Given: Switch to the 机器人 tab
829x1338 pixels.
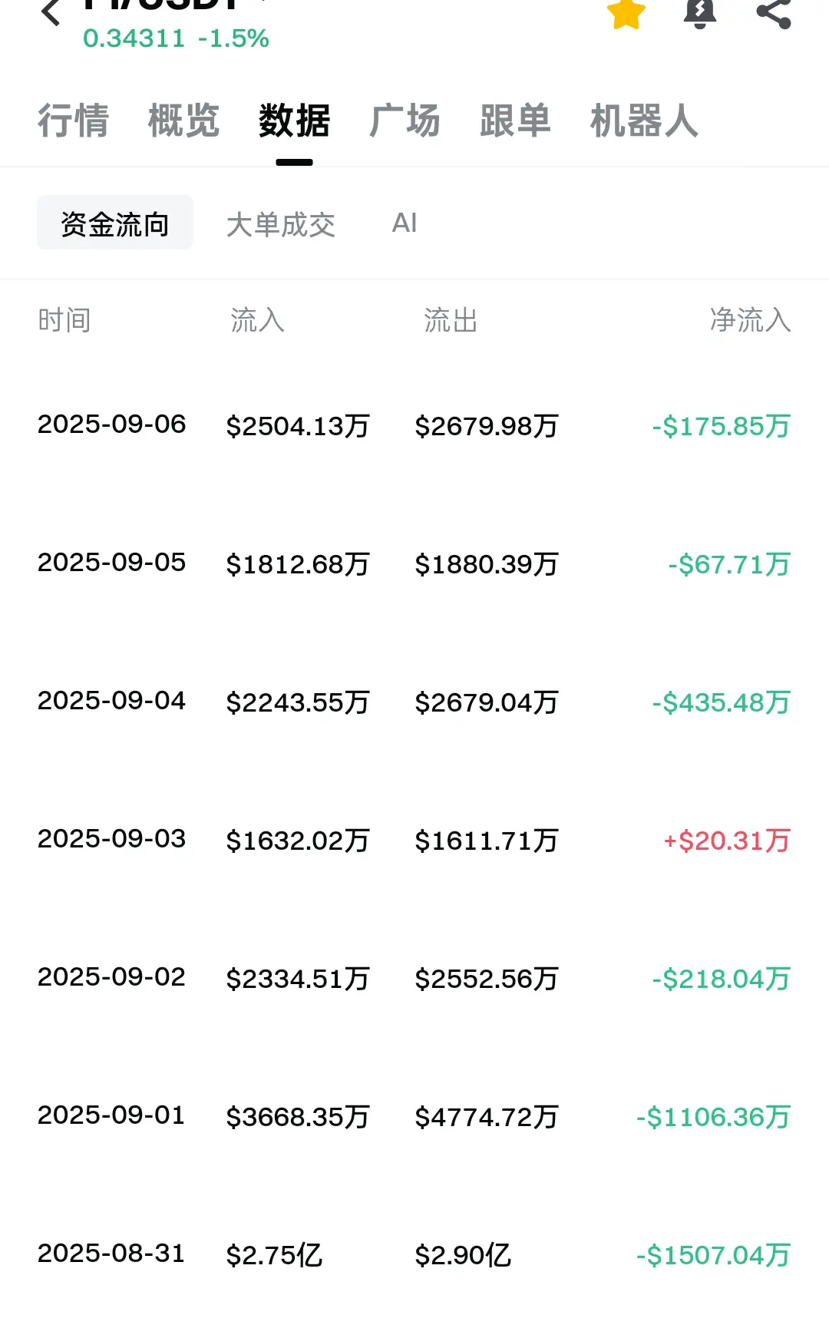Looking at the screenshot, I should coord(645,121).
